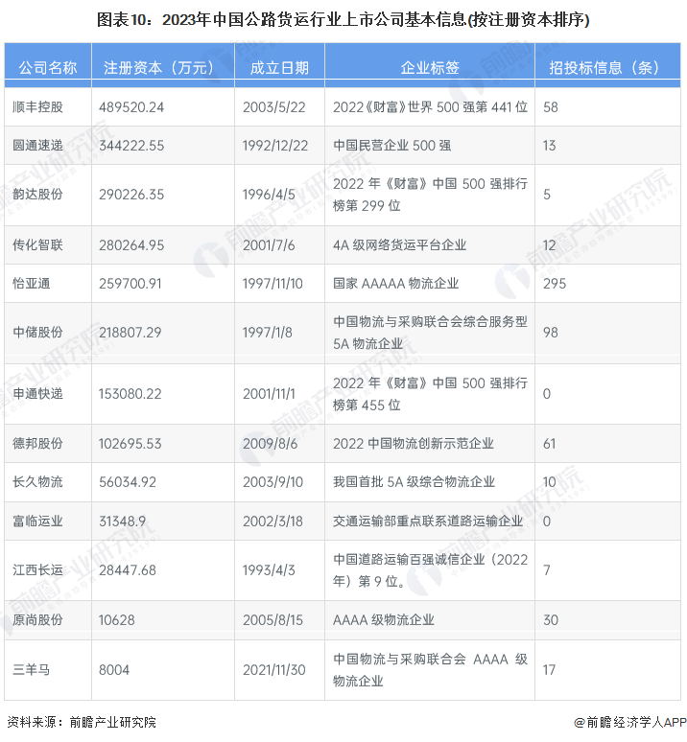Click the tag 中国民营企业 500 强
The image size is (687, 742).
[392, 146]
